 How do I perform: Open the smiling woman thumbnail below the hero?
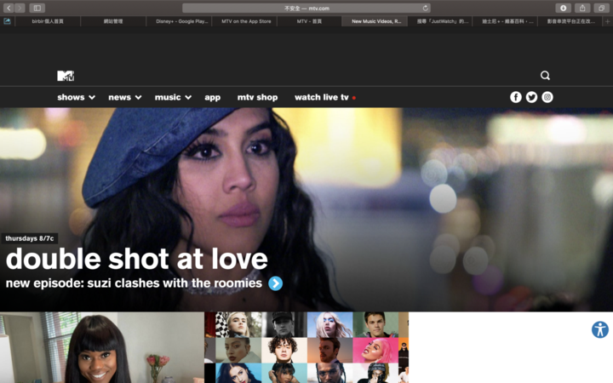(x=102, y=347)
